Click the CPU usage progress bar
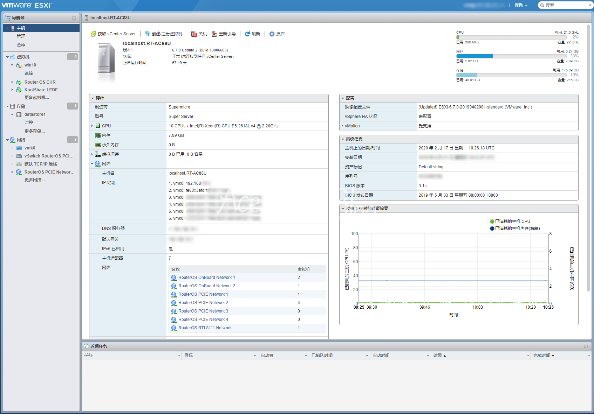594x414 pixels. (x=511, y=37)
